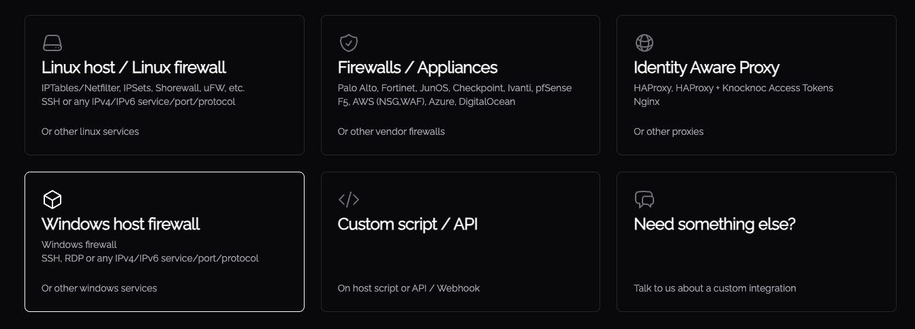Select the Windows host firewall heading

(121, 224)
